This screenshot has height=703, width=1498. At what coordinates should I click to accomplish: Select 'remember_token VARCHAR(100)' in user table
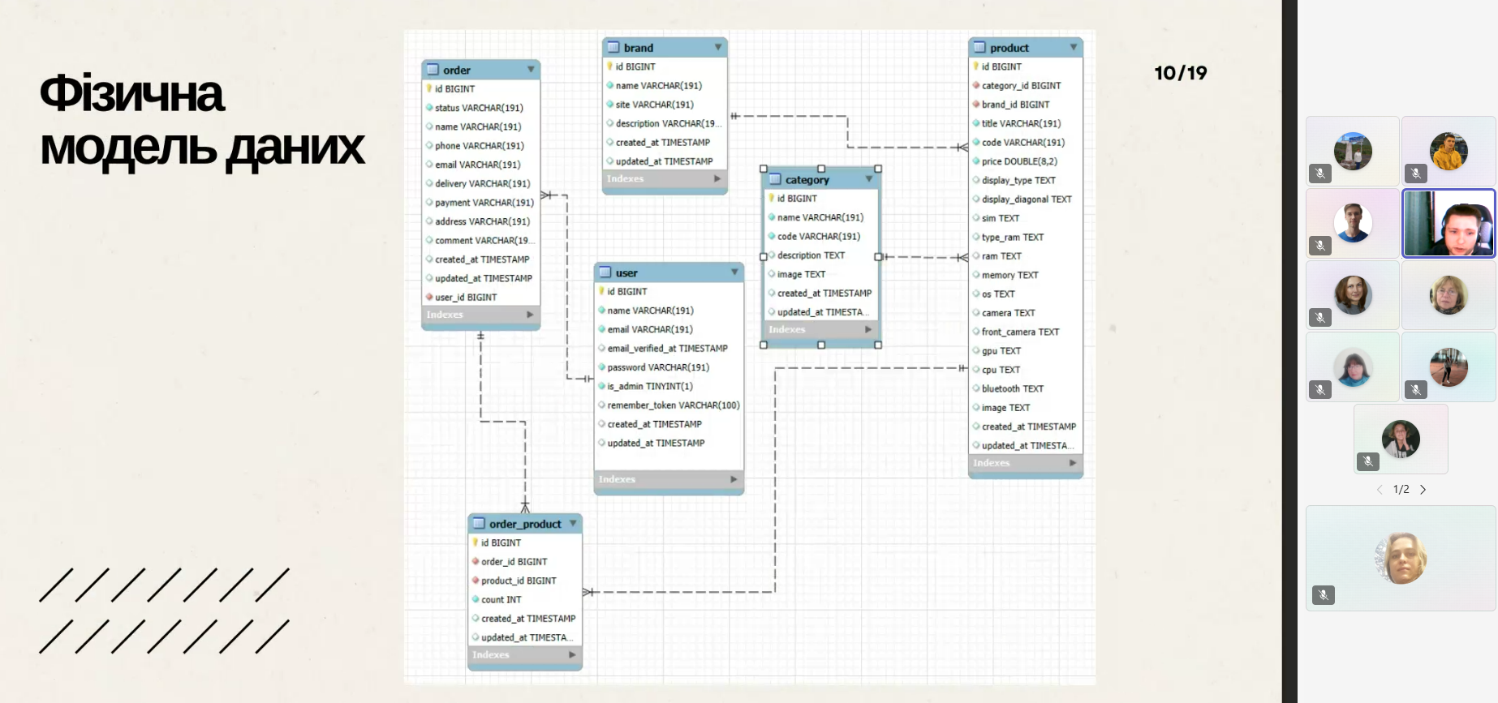(674, 405)
